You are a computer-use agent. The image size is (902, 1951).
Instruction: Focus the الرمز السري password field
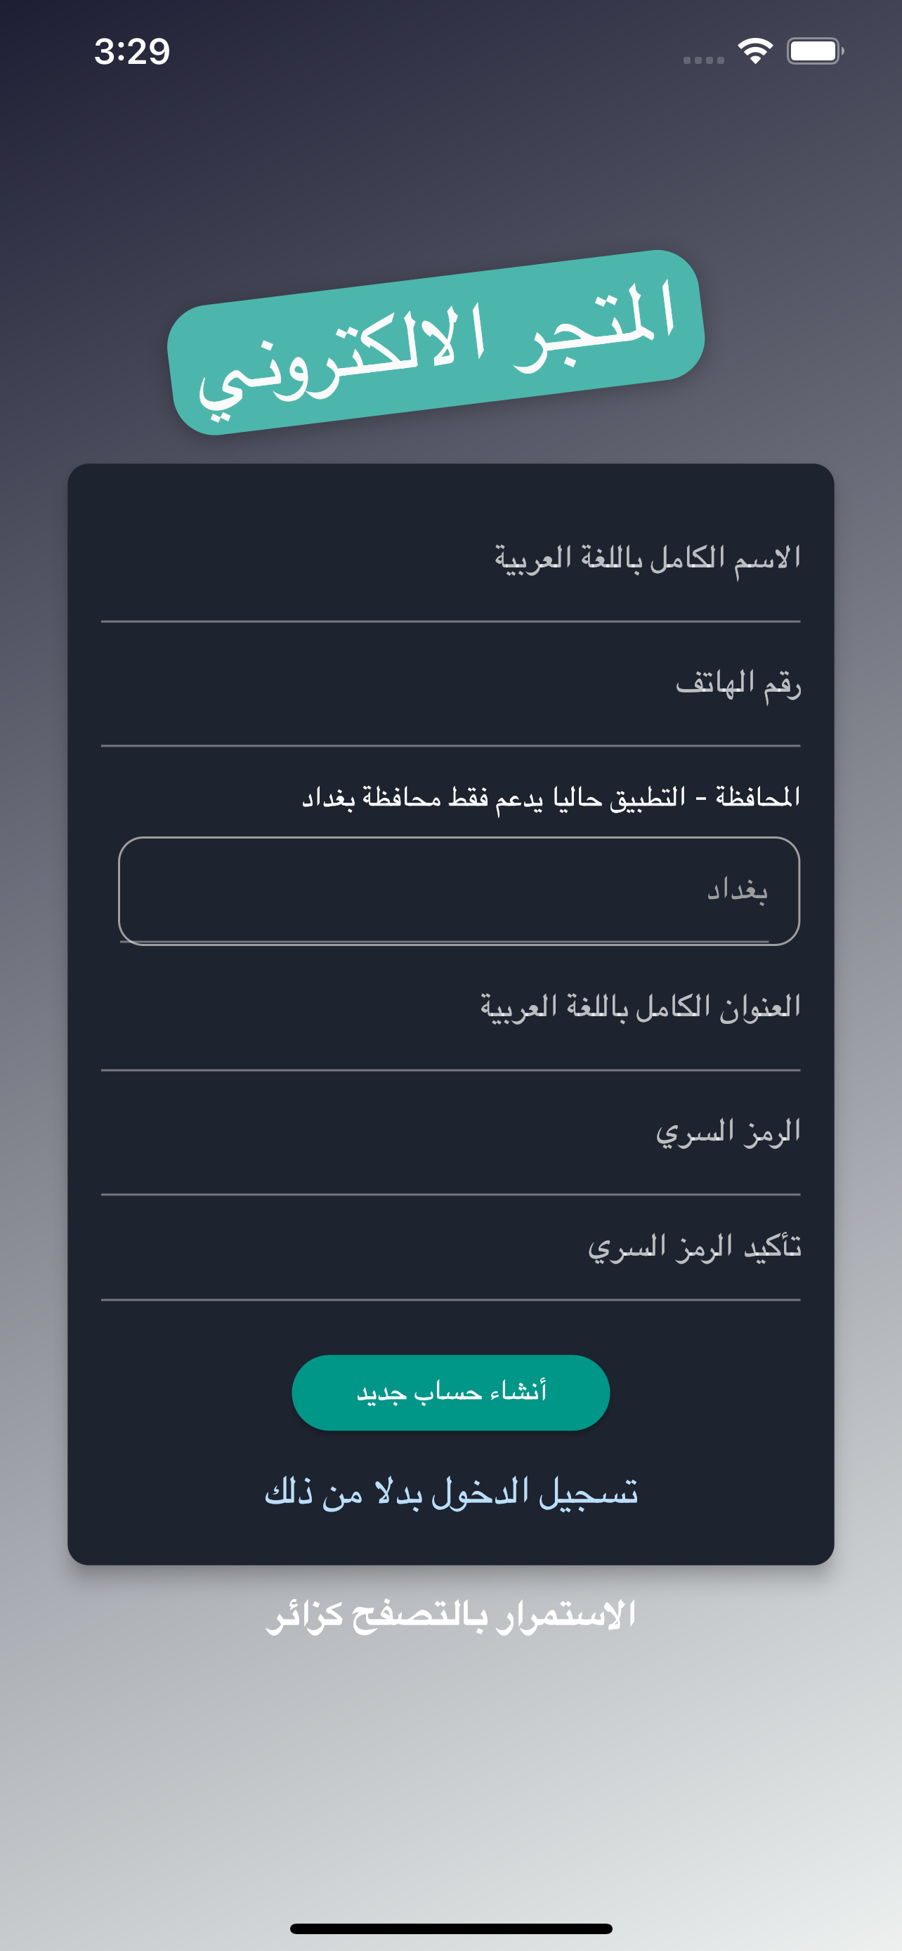tap(727, 1131)
